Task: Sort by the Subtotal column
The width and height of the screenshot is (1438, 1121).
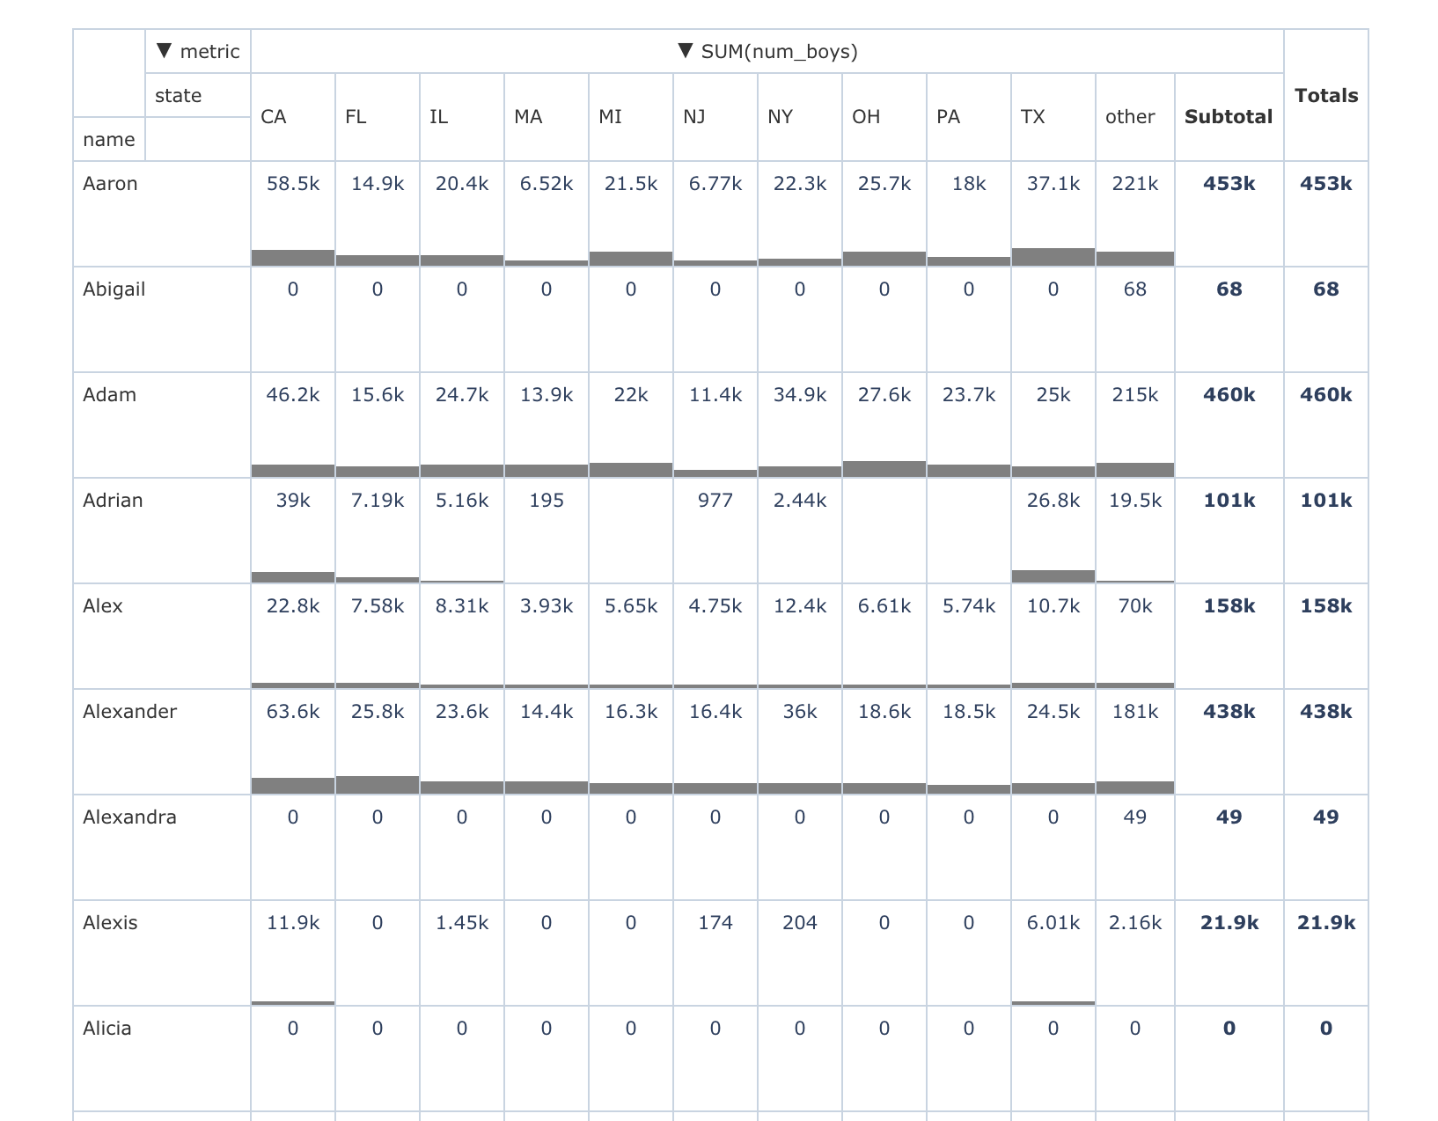Action: (x=1229, y=116)
